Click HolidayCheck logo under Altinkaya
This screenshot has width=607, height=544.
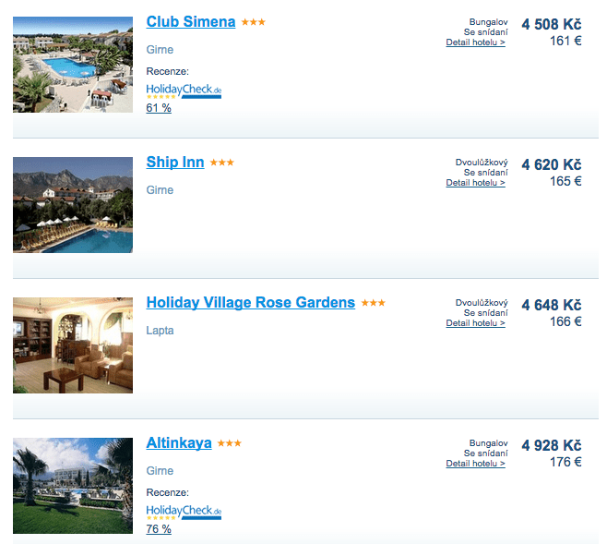pyautogui.click(x=184, y=513)
